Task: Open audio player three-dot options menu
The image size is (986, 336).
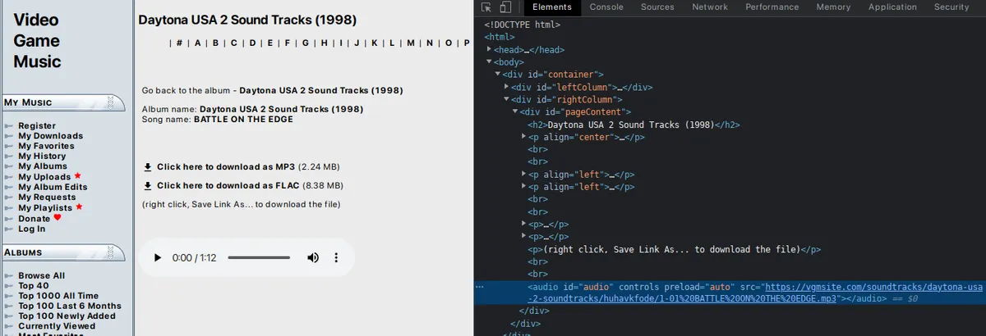Action: 336,257
